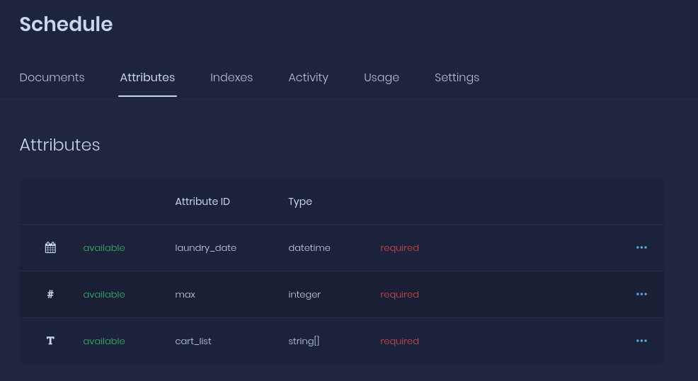Click the laundry_date attribute ID

coord(206,248)
